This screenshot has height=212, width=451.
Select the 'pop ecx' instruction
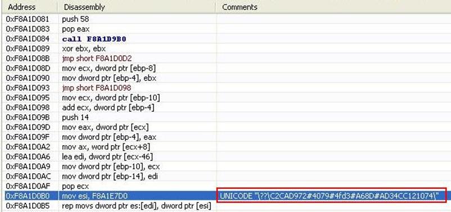tap(75, 186)
